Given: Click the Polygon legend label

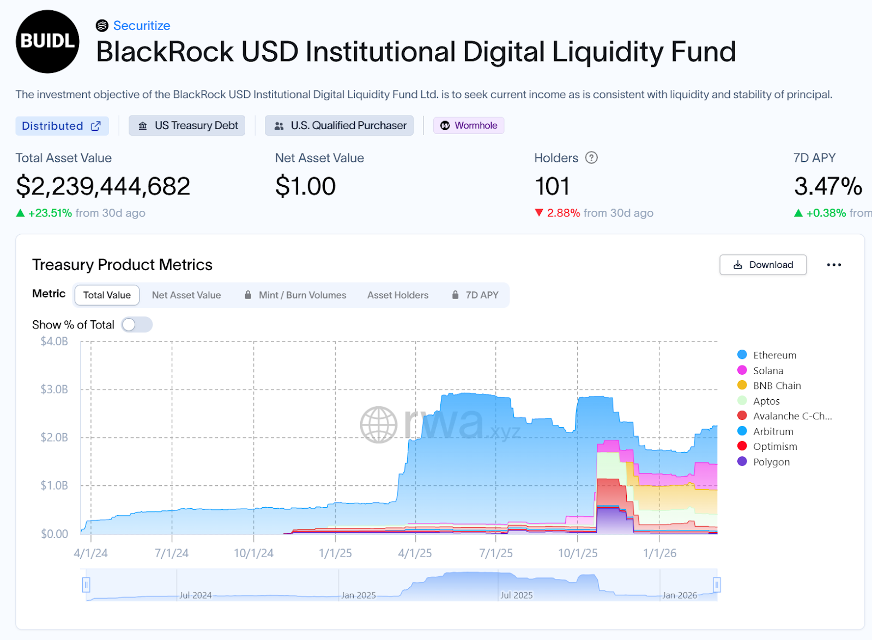Looking at the screenshot, I should (771, 462).
